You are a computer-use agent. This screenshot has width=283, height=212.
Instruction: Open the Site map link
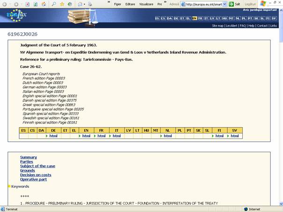pyautogui.click(x=218, y=26)
